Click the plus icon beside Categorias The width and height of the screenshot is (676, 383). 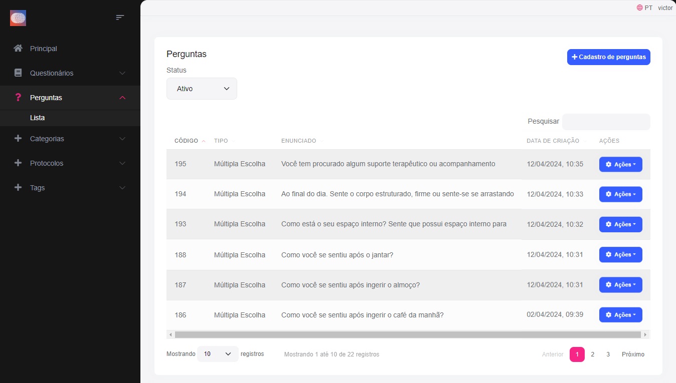(18, 139)
